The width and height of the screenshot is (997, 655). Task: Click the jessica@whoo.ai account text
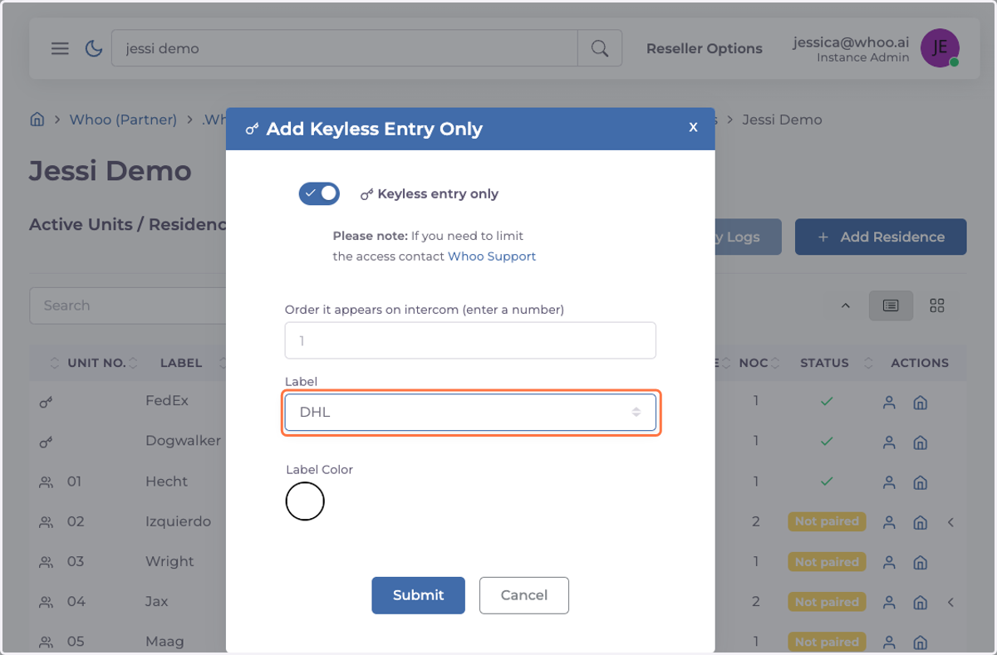[x=851, y=42]
